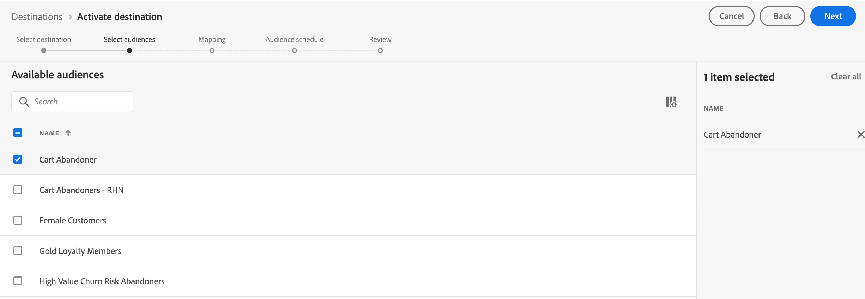Click the Select audiences step marker dot
Image resolution: width=865 pixels, height=299 pixels.
click(x=129, y=51)
